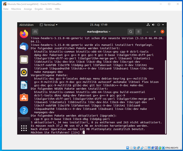The height and width of the screenshot is (151, 183).
Task: Open the Anzeige menu
Action: click(x=28, y=9)
